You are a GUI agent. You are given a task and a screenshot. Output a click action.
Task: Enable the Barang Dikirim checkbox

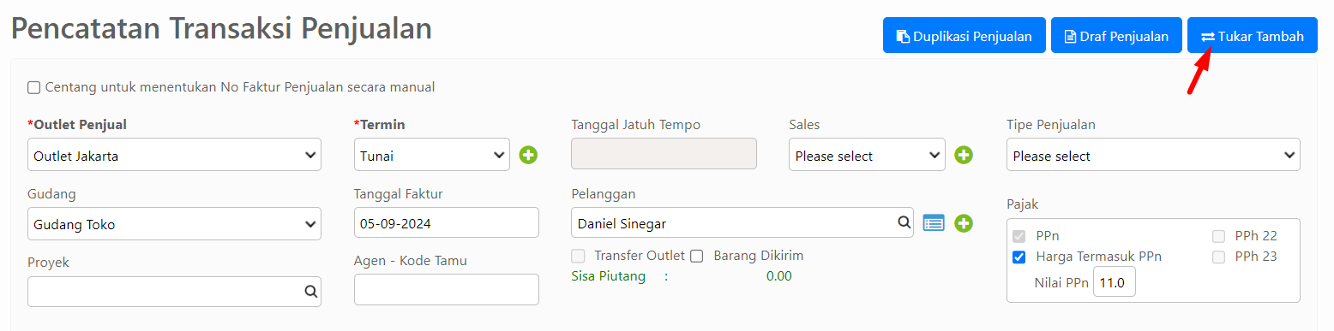click(x=697, y=256)
